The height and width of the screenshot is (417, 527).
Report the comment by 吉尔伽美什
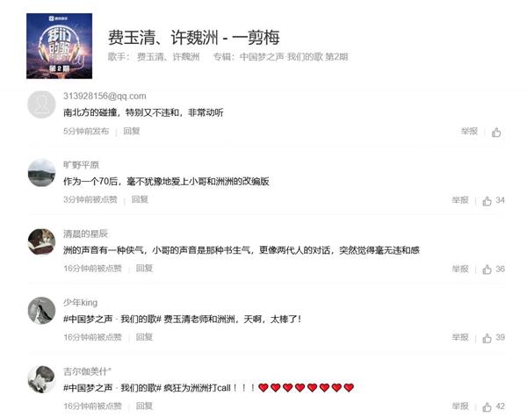(x=460, y=406)
